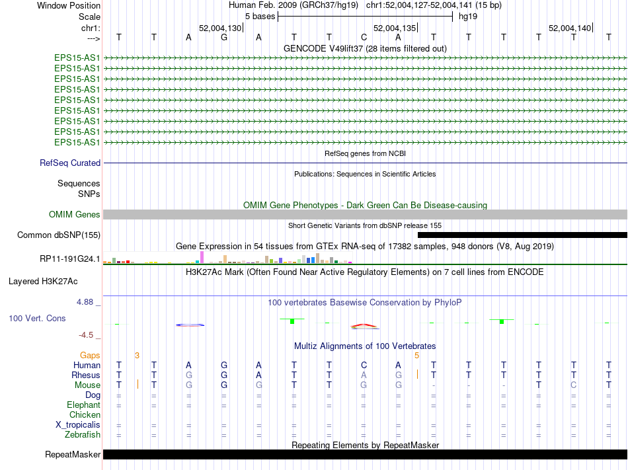Click the OMIM Genes label
This screenshot has height=470, width=628.
click(x=74, y=215)
